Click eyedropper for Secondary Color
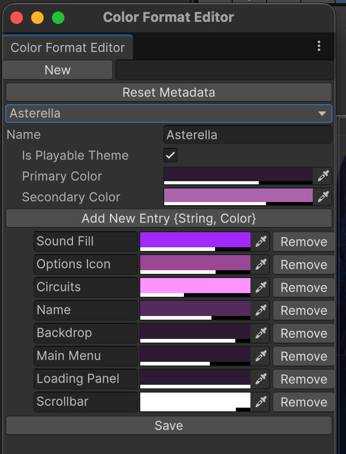The height and width of the screenshot is (454, 346). coord(323,197)
